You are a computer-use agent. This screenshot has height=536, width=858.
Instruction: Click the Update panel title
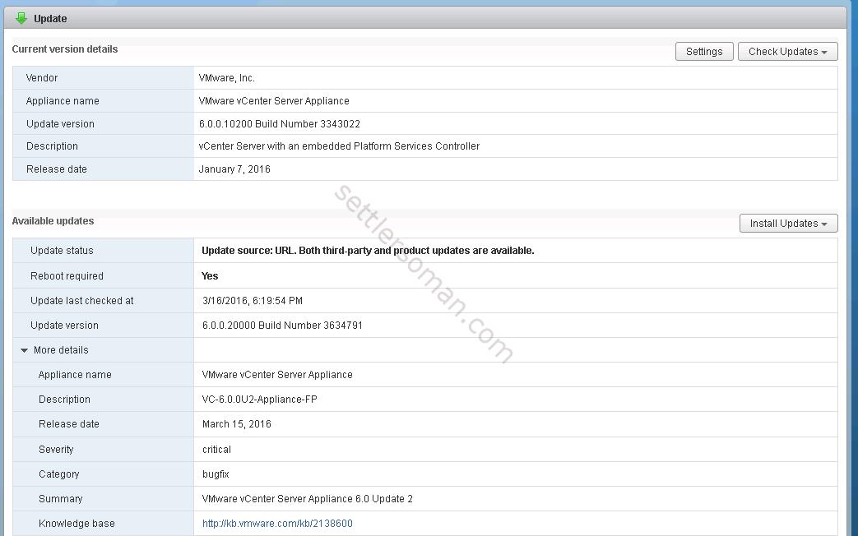pos(50,19)
